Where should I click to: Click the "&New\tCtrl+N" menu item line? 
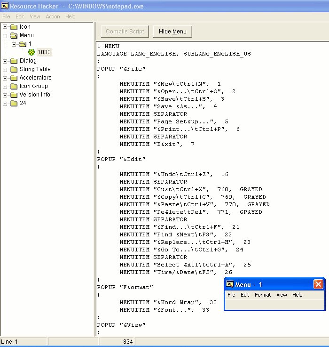click(170, 84)
